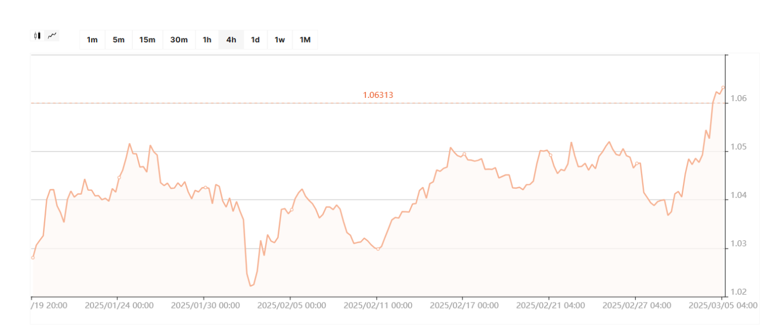Screen dimensions: 775x330
Task: Pick the 1M monthly timeframe
Action: tap(305, 40)
